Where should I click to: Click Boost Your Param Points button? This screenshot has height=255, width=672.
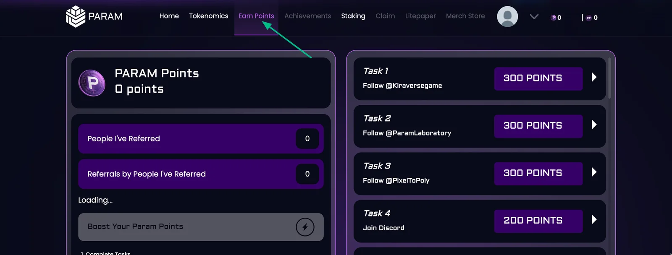pyautogui.click(x=201, y=227)
